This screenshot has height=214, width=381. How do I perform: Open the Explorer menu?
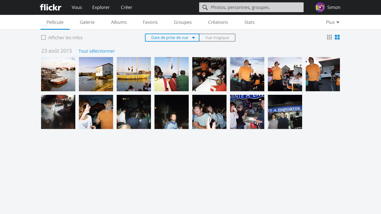click(101, 7)
